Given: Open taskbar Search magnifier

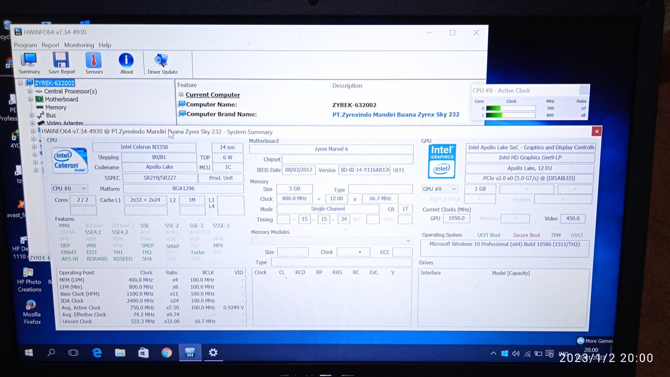Looking at the screenshot, I should pos(51,352).
